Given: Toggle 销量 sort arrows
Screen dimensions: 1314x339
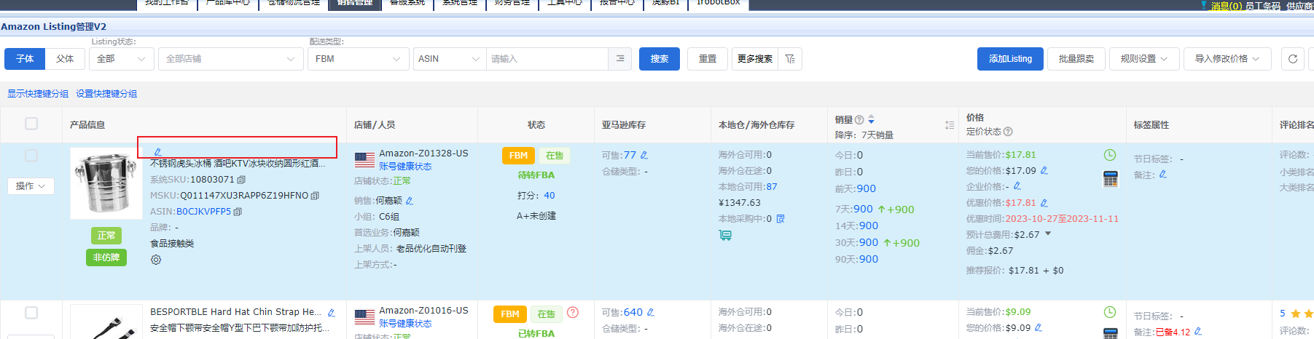Looking at the screenshot, I should (x=871, y=119).
